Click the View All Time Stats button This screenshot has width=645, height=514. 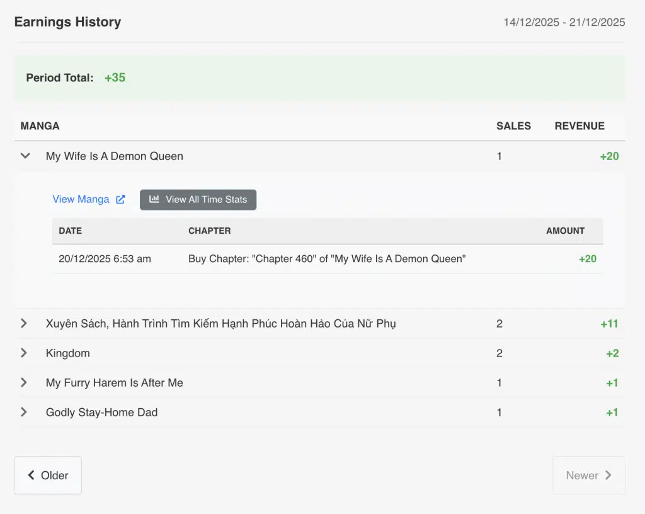pos(198,200)
